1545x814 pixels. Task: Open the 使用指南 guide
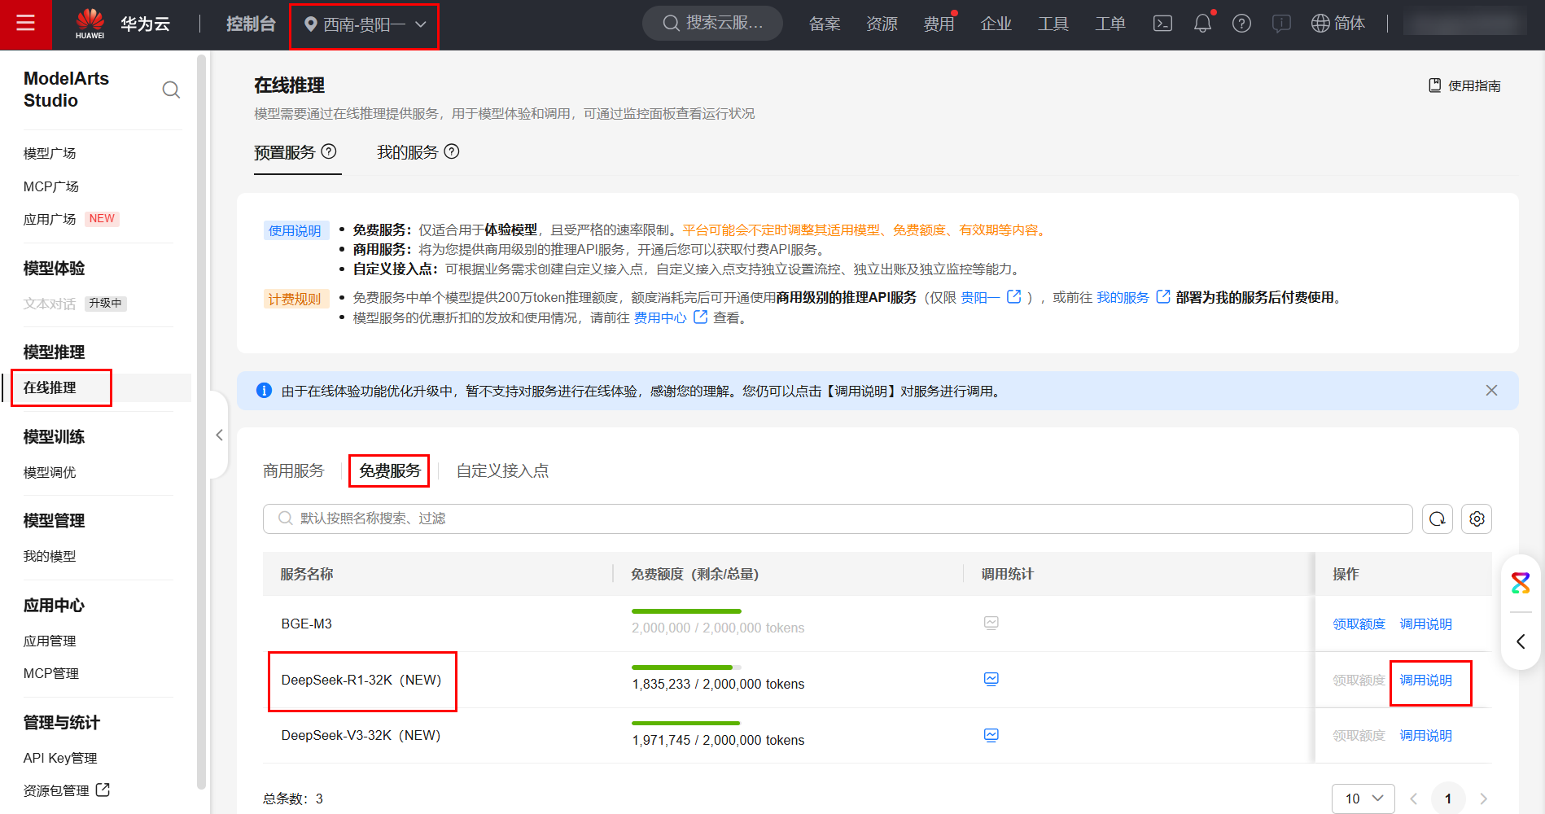coord(1464,85)
